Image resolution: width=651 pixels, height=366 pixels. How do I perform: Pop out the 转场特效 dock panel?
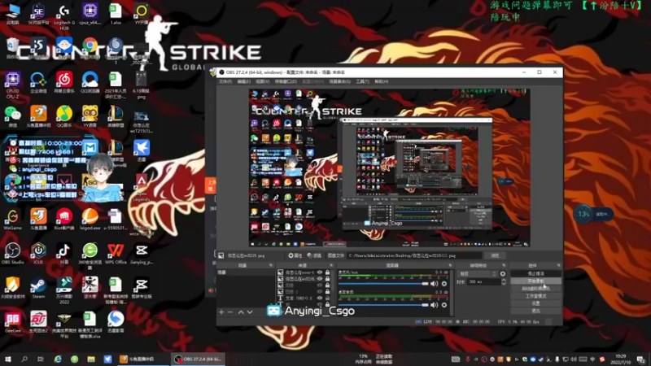pyautogui.click(x=504, y=265)
